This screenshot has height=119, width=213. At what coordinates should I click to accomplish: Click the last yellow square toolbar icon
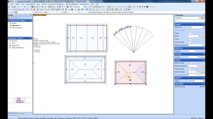[x=154, y=7]
